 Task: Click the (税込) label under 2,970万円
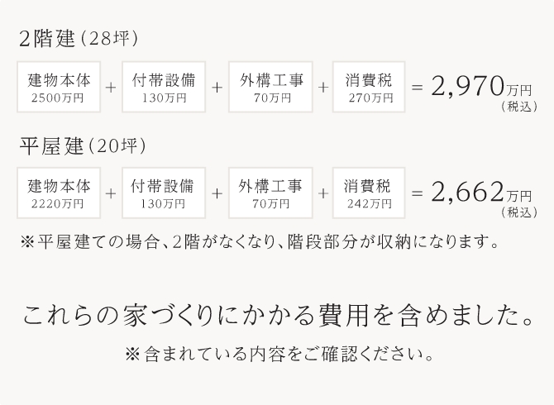(x=519, y=107)
